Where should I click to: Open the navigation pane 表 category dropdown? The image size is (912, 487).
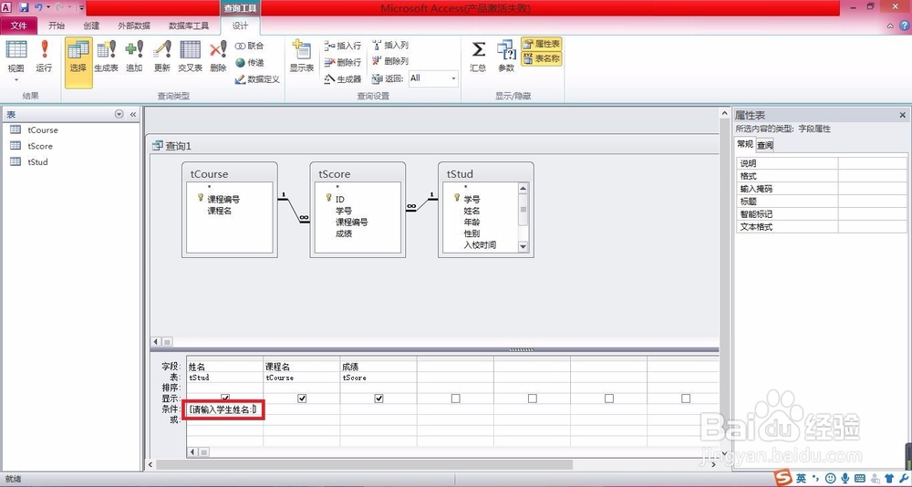tap(119, 114)
